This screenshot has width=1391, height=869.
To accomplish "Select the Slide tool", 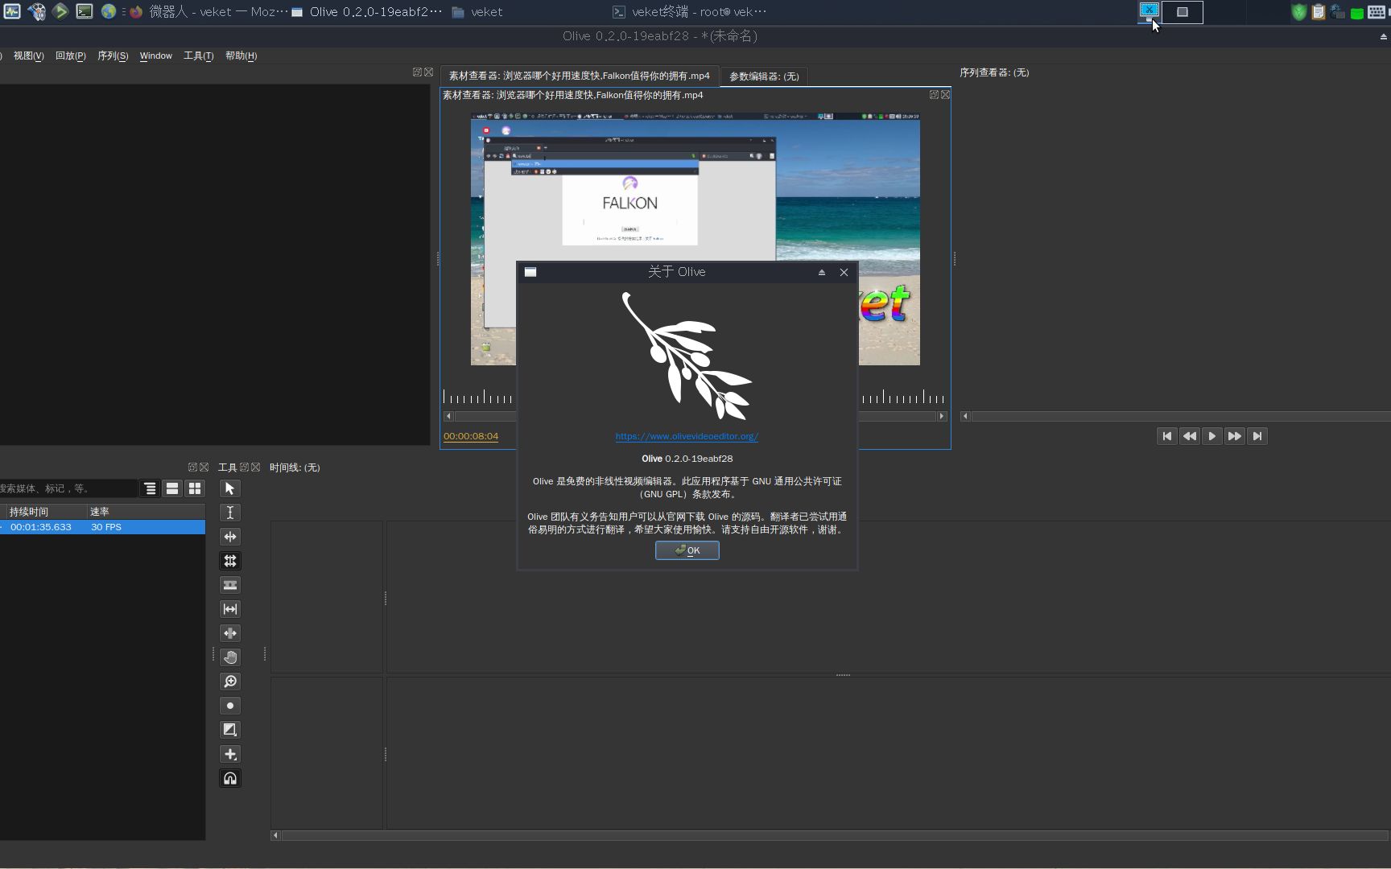I will tap(230, 633).
